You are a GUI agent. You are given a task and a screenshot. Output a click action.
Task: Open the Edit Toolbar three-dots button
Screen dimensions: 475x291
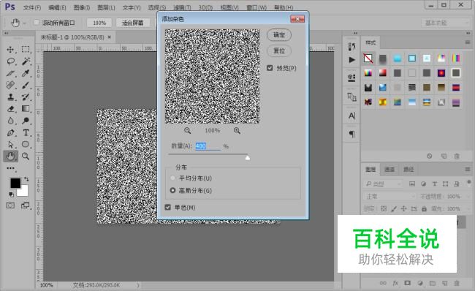pos(11,168)
